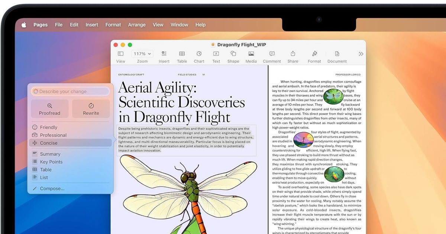Minimize the Pages window with yellow button
This screenshot has height=234, width=446.
123,45
